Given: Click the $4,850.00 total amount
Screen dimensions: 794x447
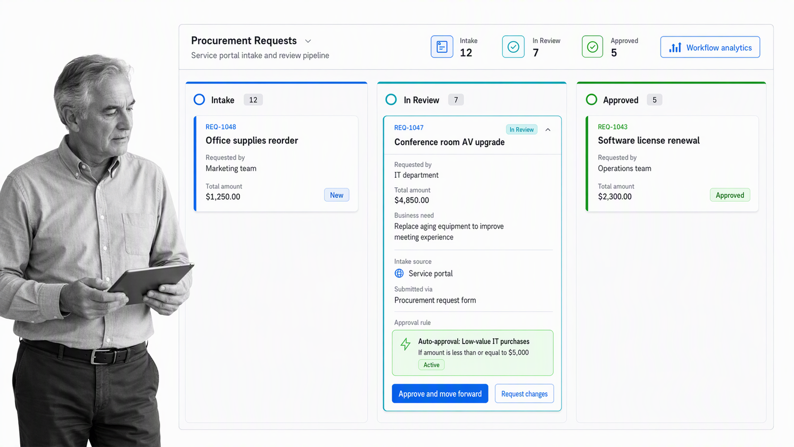Looking at the screenshot, I should click(x=411, y=200).
